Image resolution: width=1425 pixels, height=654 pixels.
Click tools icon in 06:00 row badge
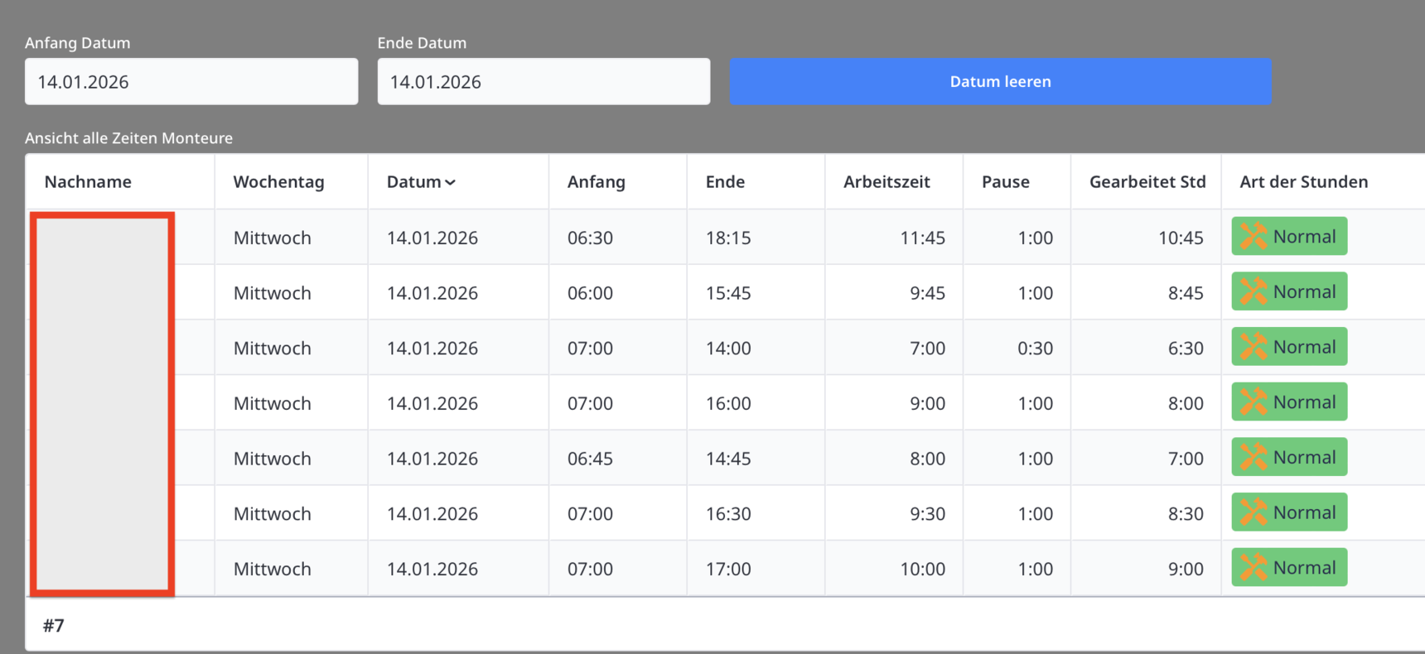(1253, 291)
